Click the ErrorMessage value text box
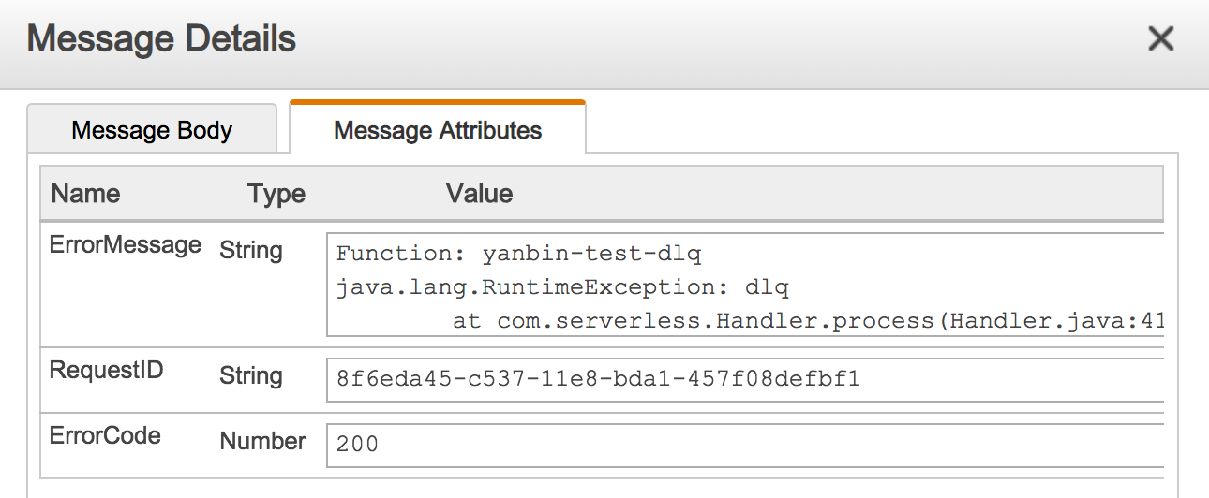The height and width of the screenshot is (498, 1209). pos(745,285)
